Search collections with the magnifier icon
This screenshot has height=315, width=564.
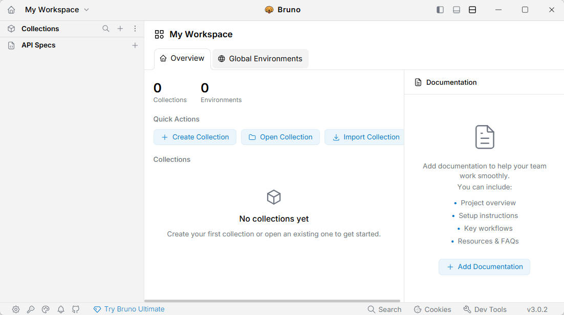[x=106, y=29]
